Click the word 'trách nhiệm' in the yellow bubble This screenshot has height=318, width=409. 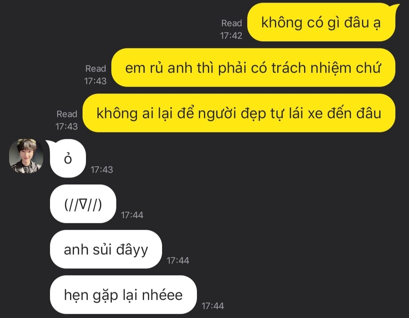(x=311, y=68)
